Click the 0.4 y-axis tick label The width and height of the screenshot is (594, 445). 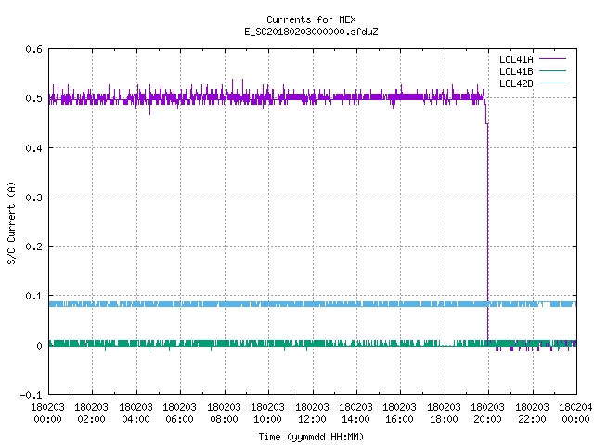[x=33, y=148]
